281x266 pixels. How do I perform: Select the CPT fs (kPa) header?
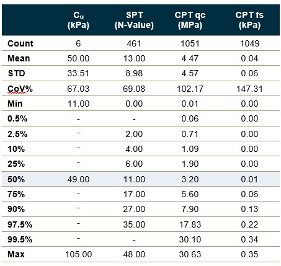249,20
